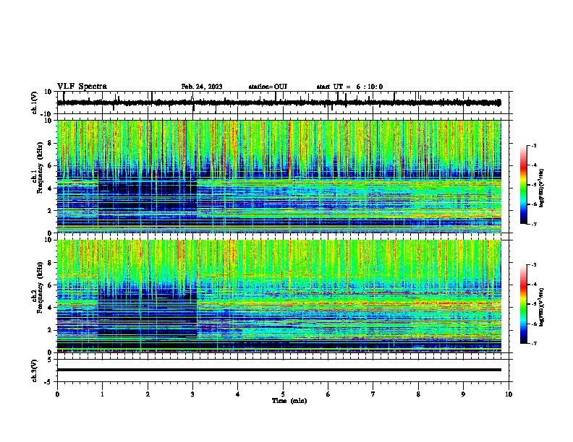Click time axis tick label "5"
This screenshot has width=573, height=442.
(283, 394)
